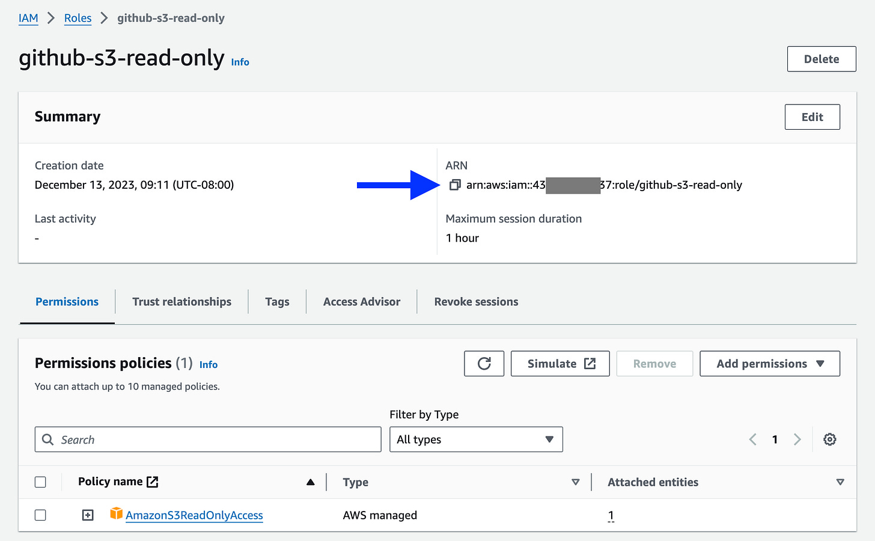Click the github-s3-read-only breadcrumb text
The width and height of the screenshot is (875, 541).
coord(171,18)
